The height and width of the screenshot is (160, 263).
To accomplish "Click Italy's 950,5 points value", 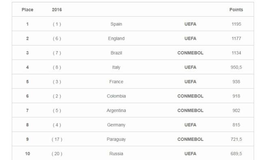I will pyautogui.click(x=236, y=67).
